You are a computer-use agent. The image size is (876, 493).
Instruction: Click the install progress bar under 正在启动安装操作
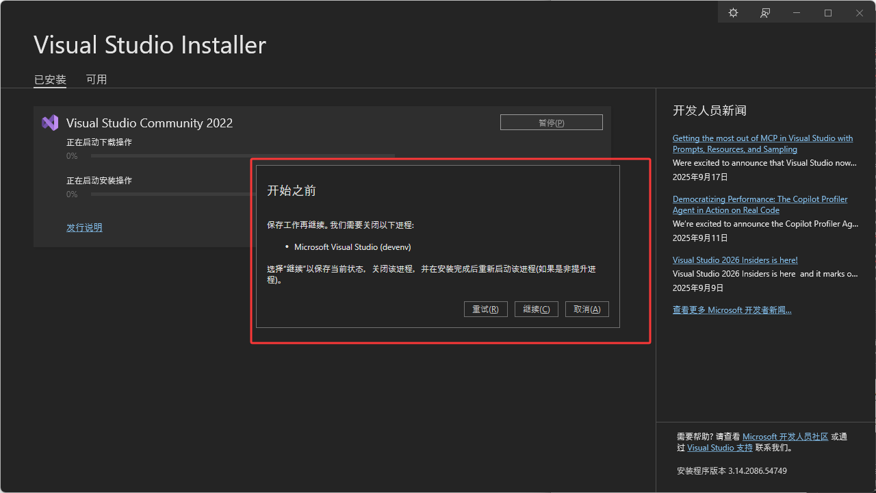pyautogui.click(x=172, y=194)
